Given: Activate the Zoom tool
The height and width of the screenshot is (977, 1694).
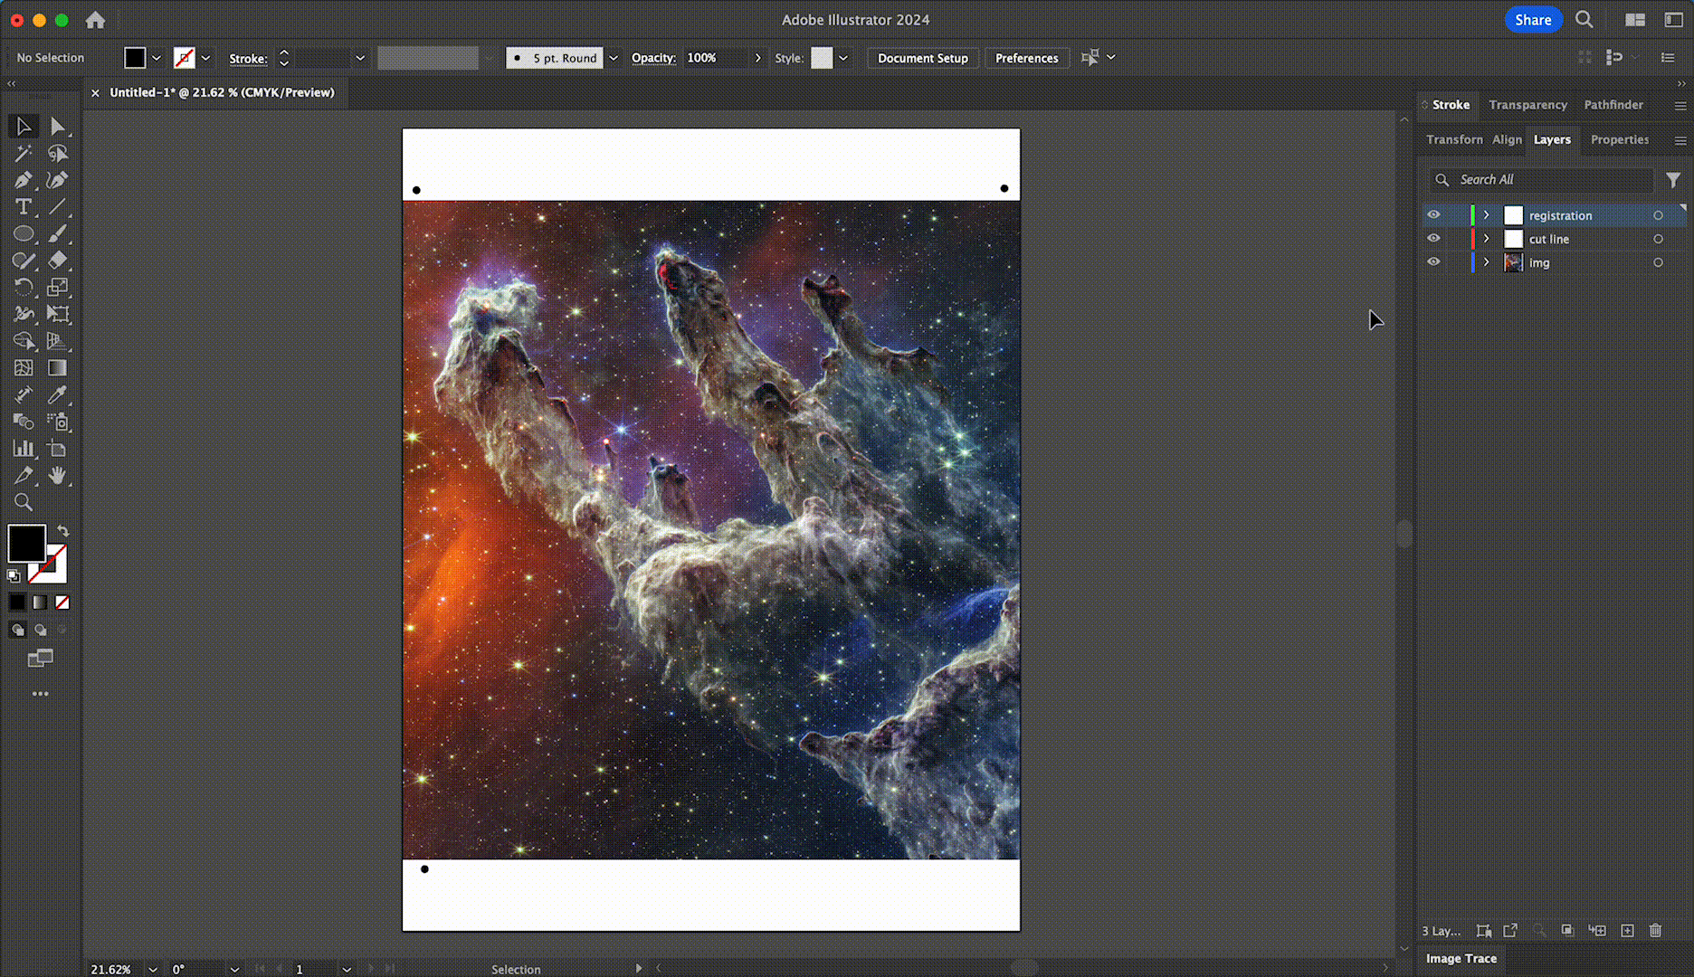Looking at the screenshot, I should point(24,503).
